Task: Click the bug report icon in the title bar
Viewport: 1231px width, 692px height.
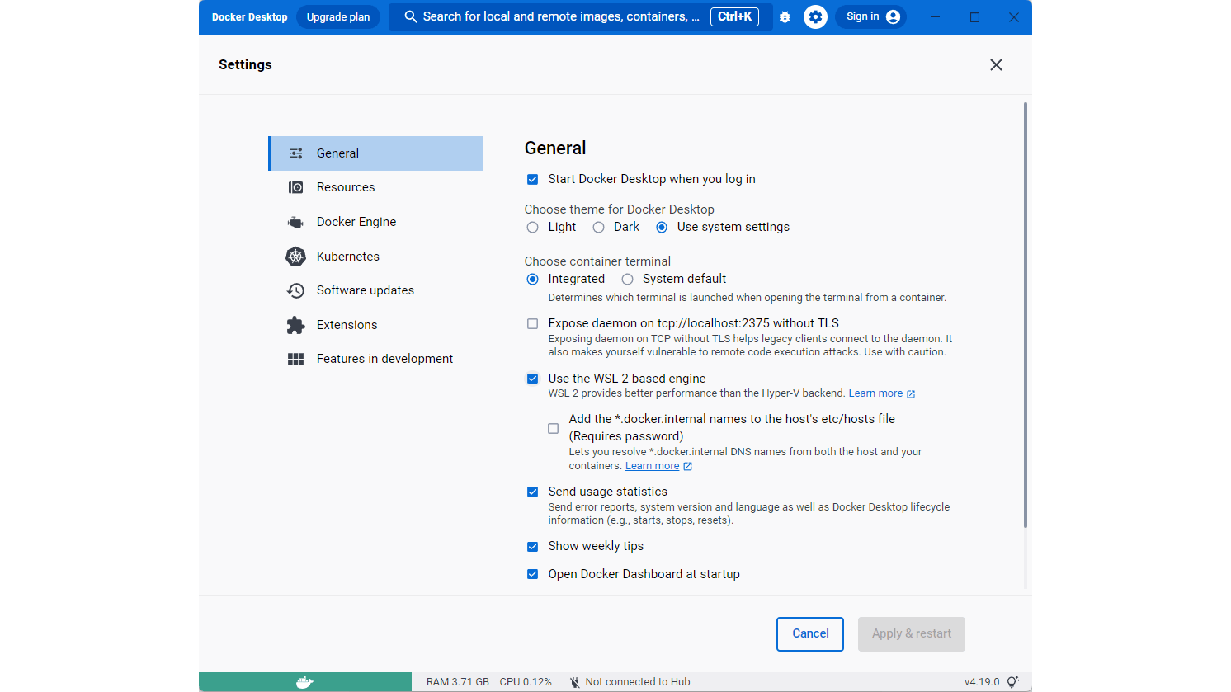Action: click(784, 16)
